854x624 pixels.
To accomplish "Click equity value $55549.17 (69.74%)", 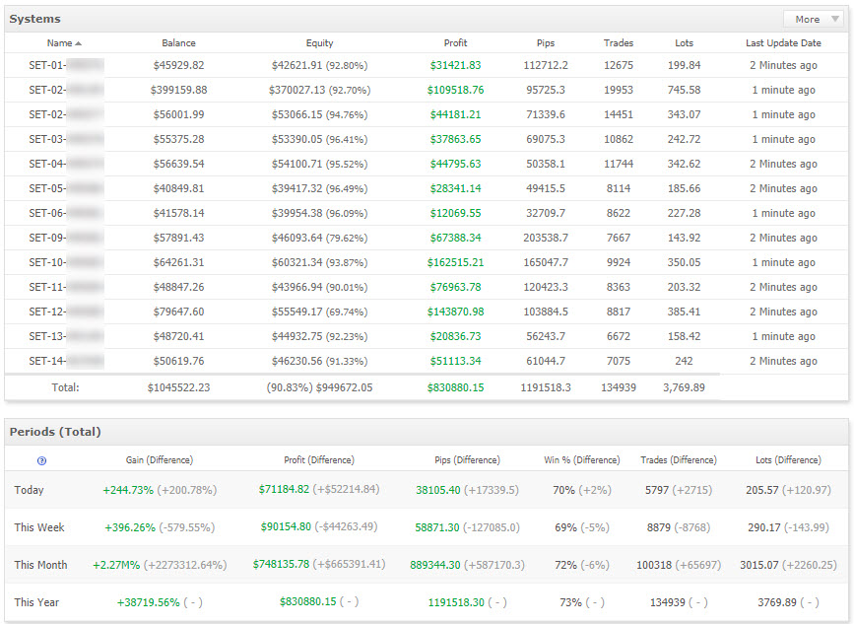I will [x=319, y=312].
